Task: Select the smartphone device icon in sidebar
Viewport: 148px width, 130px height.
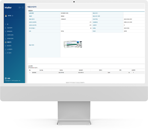Action: (6, 35)
